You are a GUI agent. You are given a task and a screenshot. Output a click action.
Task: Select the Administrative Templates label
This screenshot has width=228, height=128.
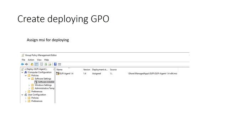[x=45, y=88]
